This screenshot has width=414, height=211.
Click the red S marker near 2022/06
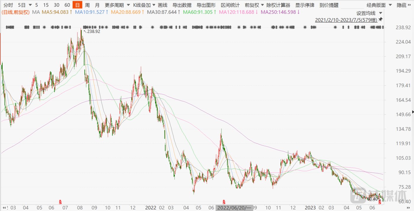coord(224,202)
